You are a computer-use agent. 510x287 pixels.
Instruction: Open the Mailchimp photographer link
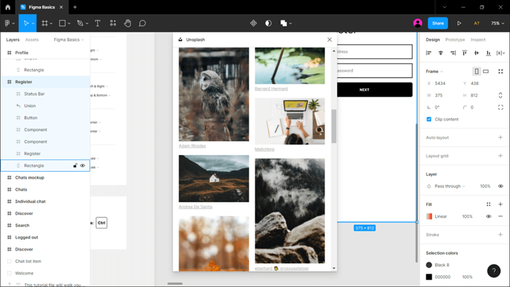click(x=264, y=149)
